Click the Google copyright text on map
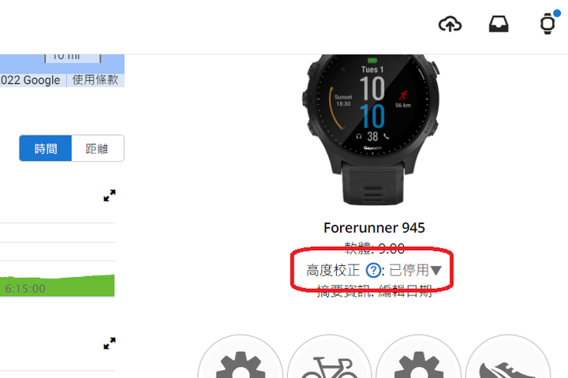Screen dimensions: 568x378 click(x=31, y=80)
